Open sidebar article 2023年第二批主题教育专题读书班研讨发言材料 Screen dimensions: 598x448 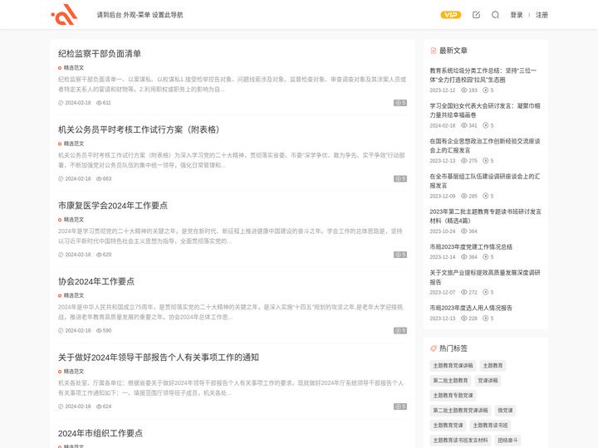(485, 216)
